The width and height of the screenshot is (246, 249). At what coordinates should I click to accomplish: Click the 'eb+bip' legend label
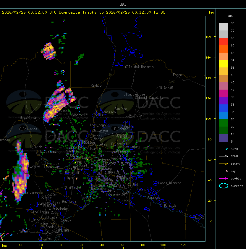pos(236,179)
